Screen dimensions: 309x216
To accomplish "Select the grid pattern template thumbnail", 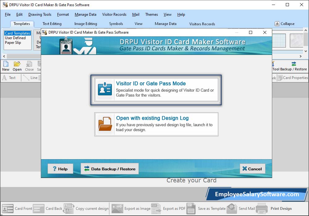I will 279,40.
